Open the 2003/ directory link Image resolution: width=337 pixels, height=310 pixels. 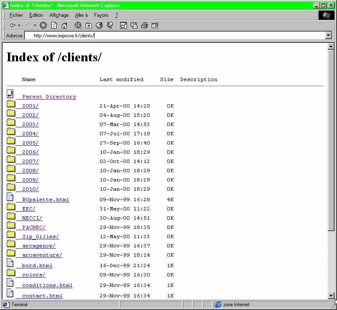30,124
